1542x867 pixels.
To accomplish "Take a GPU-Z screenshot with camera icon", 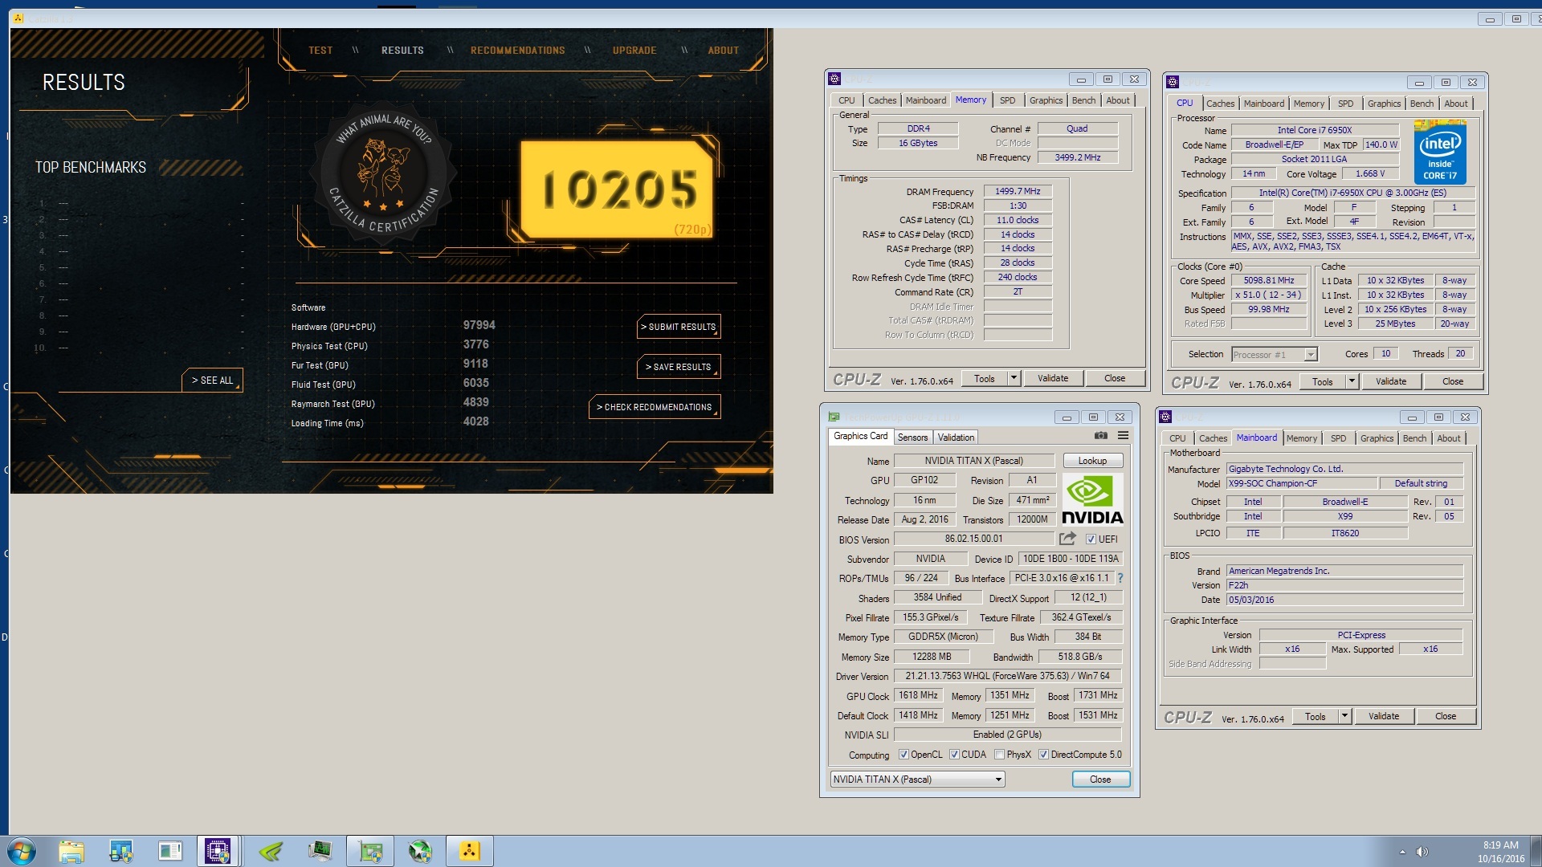I will 1100,436.
